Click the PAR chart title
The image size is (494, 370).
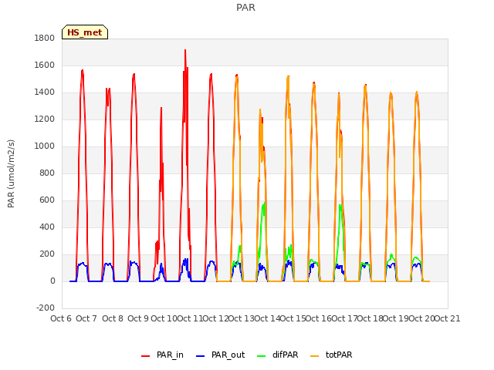point(245,7)
